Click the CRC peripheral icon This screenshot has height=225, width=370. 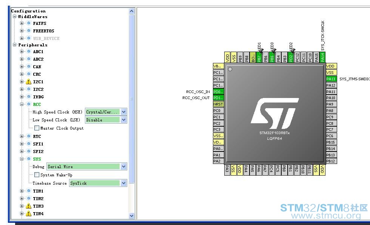(x=29, y=74)
